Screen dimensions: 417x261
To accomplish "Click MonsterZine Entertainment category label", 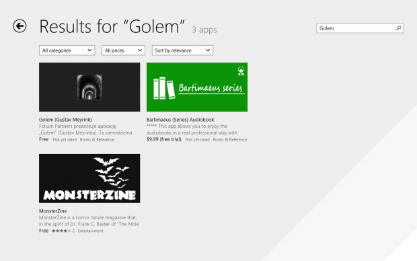I will pos(90,231).
